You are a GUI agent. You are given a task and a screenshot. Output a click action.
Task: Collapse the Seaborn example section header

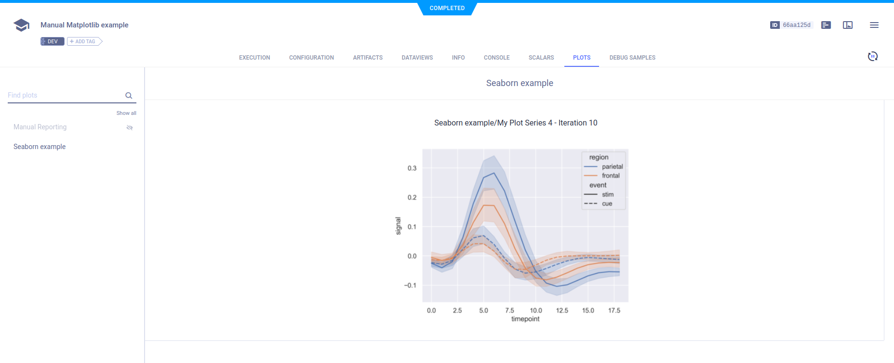519,83
